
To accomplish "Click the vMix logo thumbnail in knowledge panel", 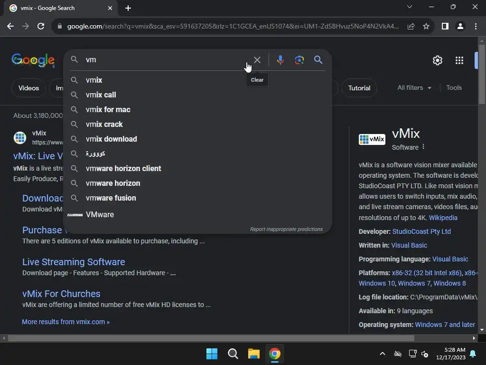I will (372, 139).
